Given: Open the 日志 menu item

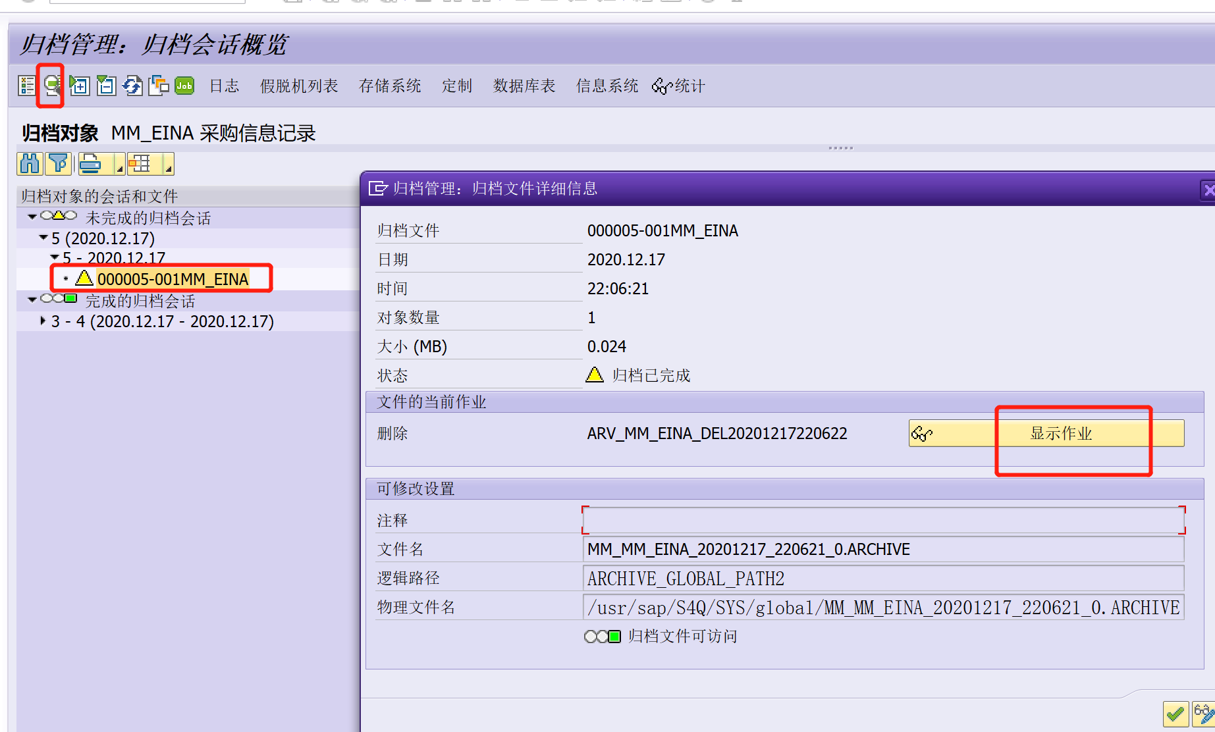Looking at the screenshot, I should pos(224,86).
